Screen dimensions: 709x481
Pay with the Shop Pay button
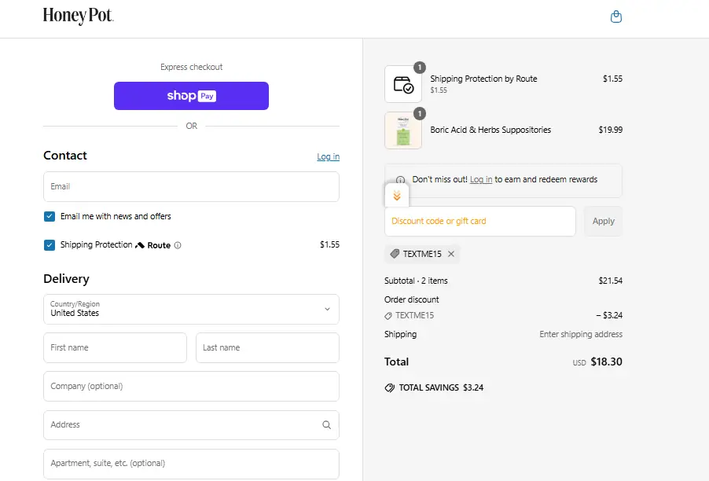(191, 96)
